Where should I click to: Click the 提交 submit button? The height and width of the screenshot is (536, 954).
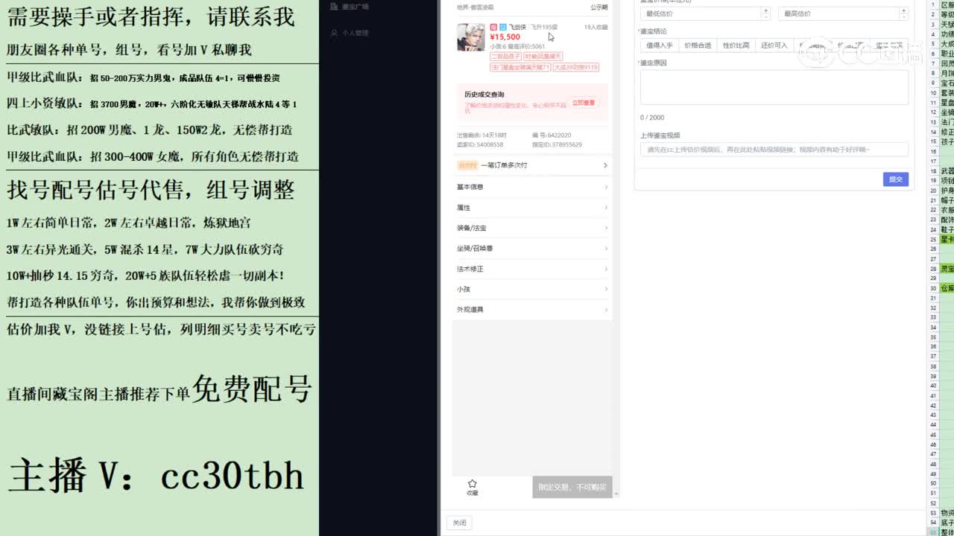coord(896,179)
